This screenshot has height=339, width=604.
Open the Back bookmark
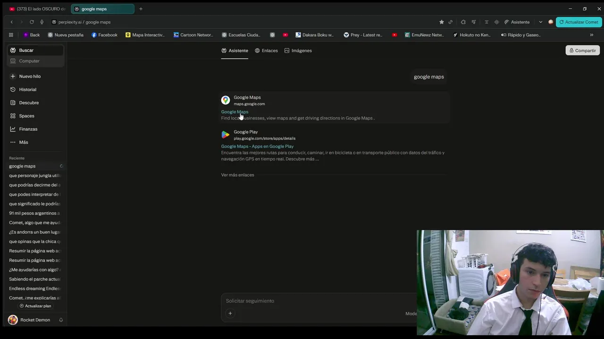tap(32, 35)
